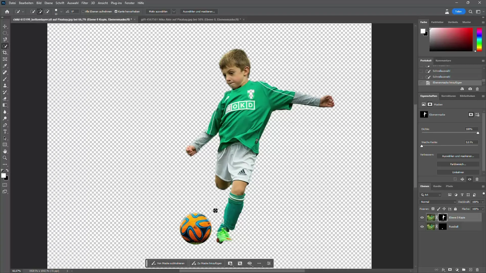Select the Path Selection tool
This screenshot has width=486, height=273.
pos(5,138)
